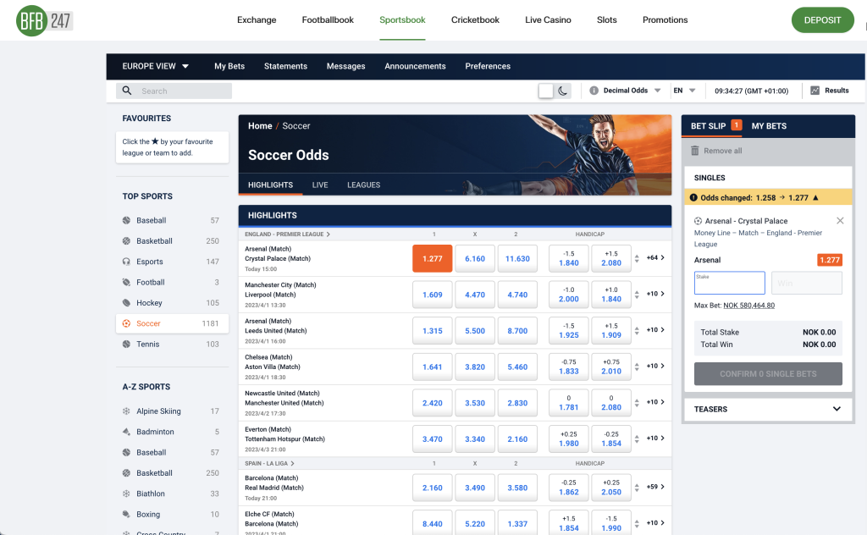This screenshot has width=867, height=535.
Task: Click the Results chart icon
Action: coord(815,91)
